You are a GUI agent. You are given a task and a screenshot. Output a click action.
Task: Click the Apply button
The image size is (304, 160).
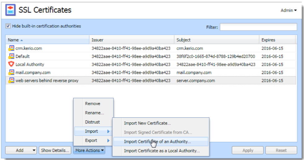(248, 150)
